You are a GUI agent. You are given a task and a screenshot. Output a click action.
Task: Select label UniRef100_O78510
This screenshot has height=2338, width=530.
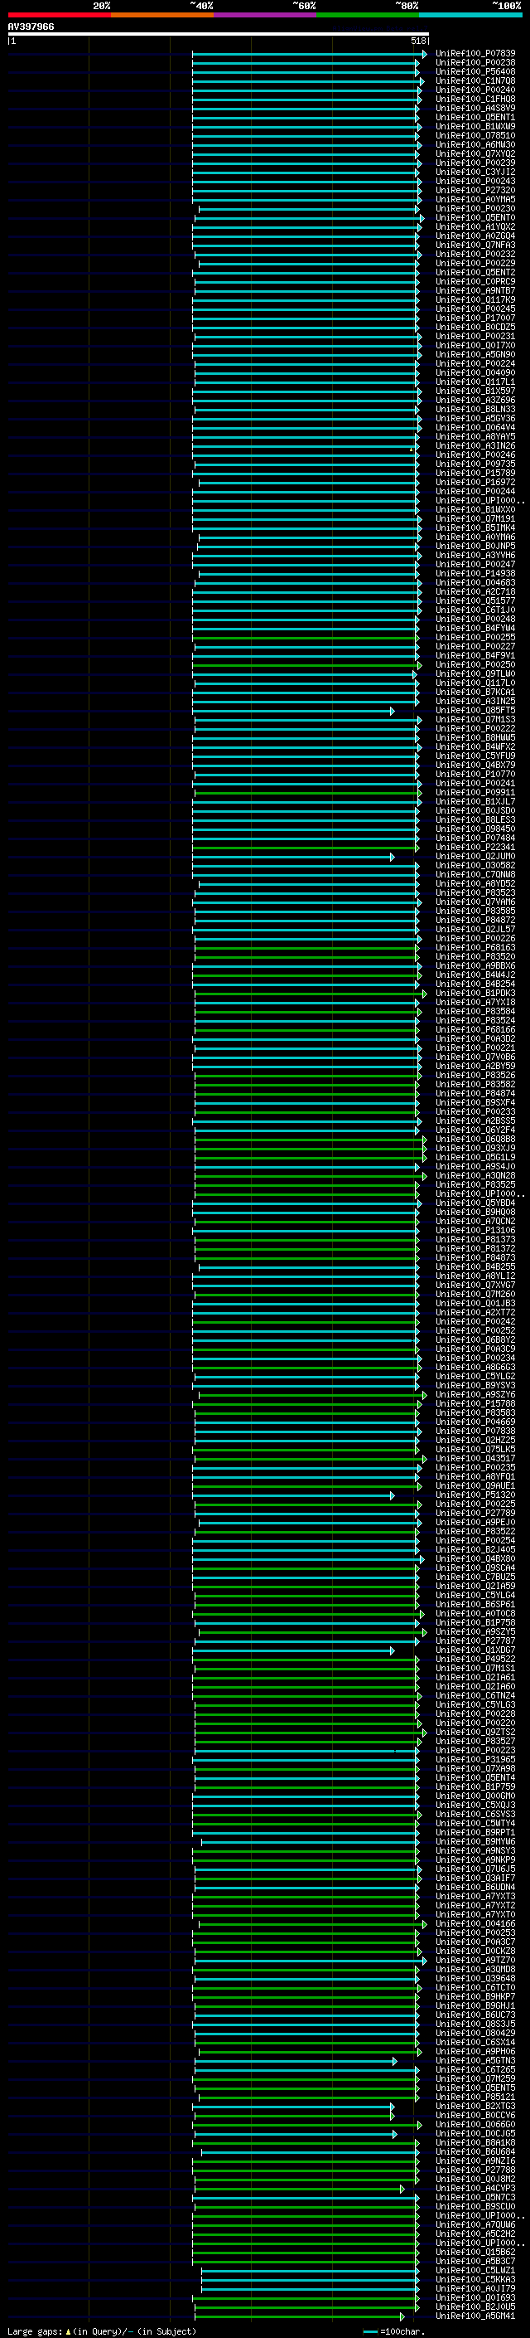tap(475, 135)
